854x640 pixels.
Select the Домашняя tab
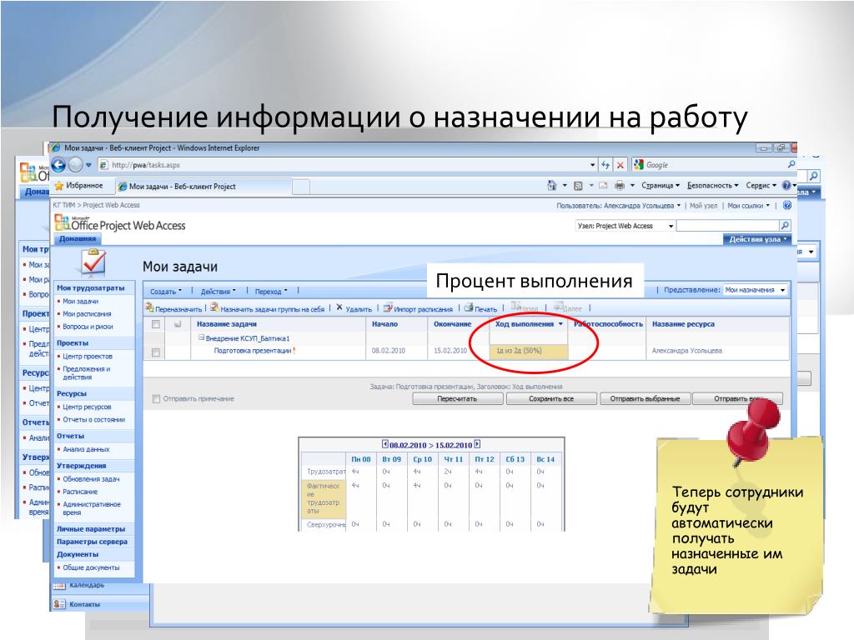78,238
